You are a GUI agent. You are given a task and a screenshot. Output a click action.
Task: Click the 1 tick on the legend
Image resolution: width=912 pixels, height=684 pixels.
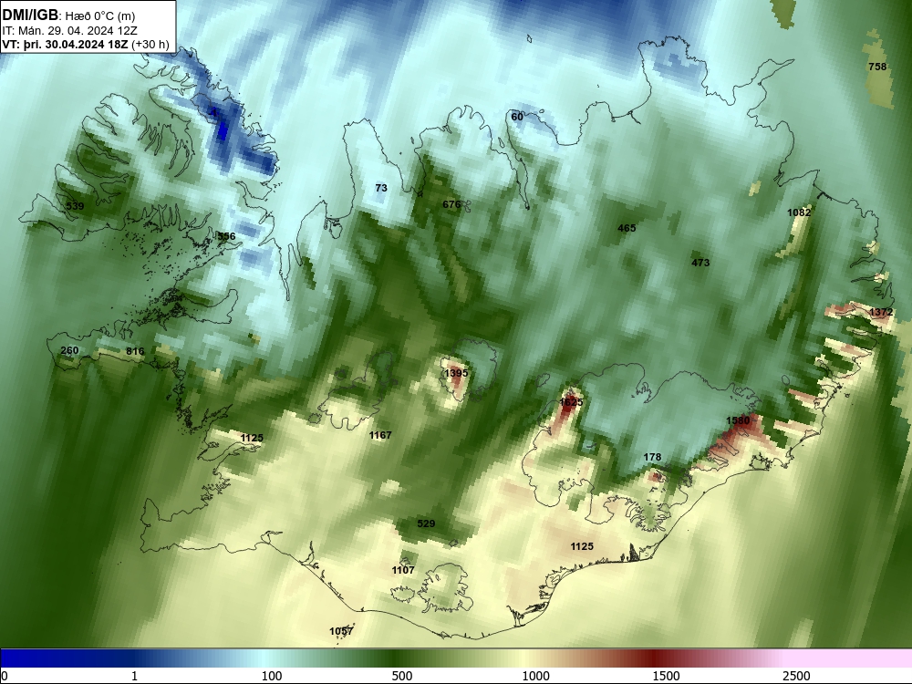[134, 676]
